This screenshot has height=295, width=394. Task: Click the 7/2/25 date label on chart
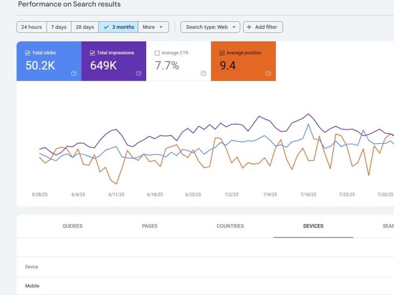pyautogui.click(x=231, y=194)
